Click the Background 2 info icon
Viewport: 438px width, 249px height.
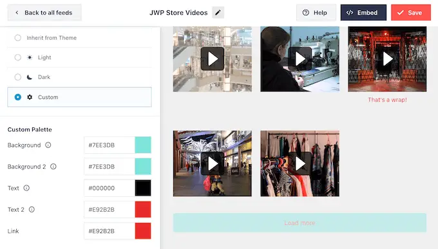53,167
